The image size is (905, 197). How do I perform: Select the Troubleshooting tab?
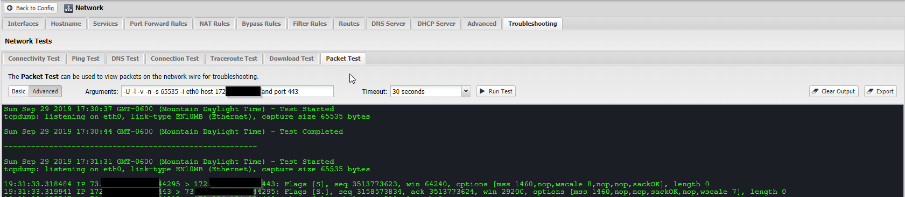pos(532,24)
